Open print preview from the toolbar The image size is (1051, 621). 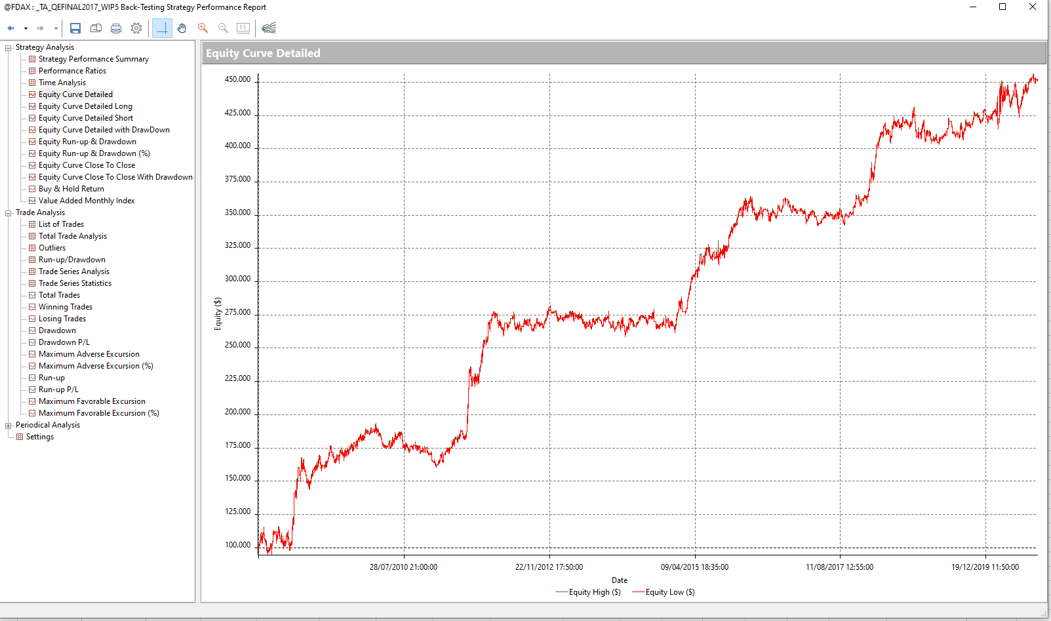pyautogui.click(x=96, y=28)
